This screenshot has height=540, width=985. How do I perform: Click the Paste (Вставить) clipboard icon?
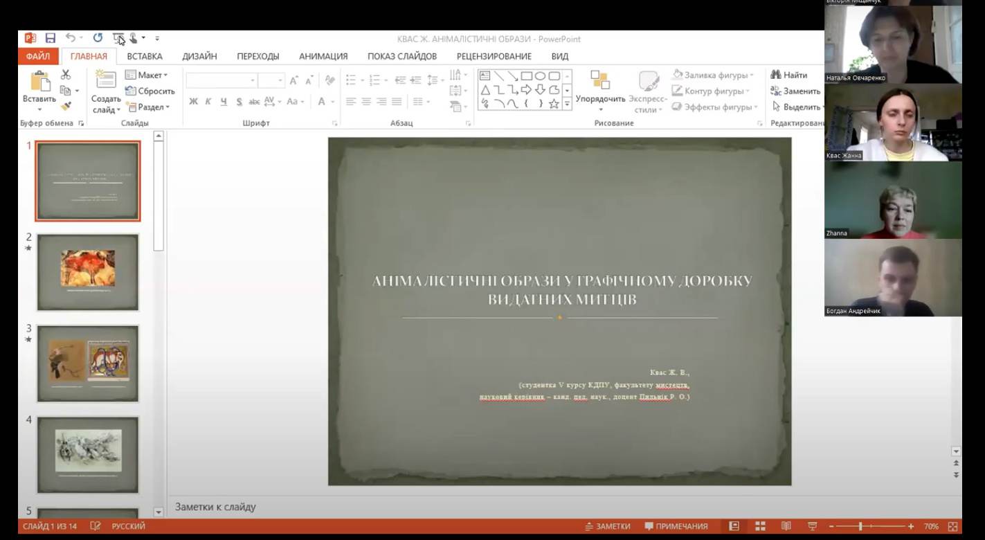(x=39, y=80)
